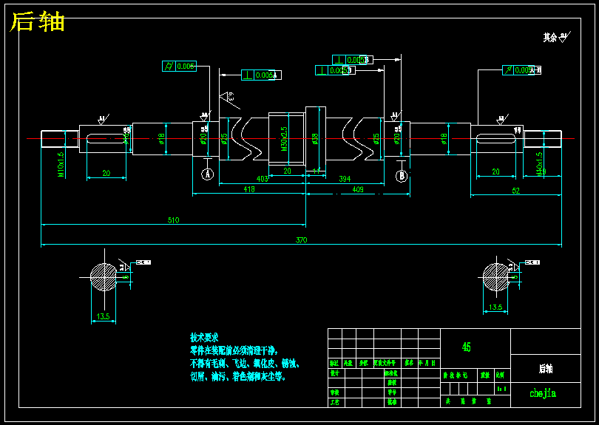This screenshot has width=599, height=425.
Task: Click the 1:1 scale cell
Action: (x=502, y=389)
